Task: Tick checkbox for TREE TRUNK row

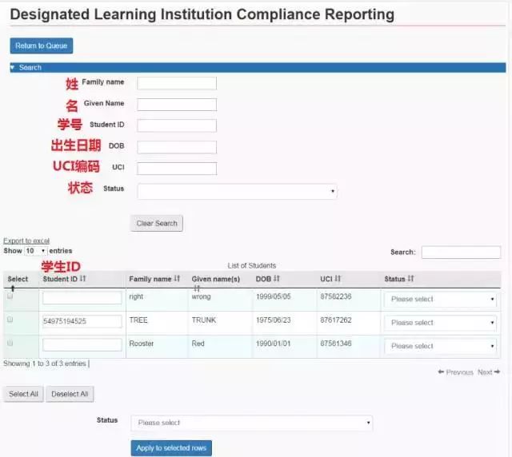Action: pos(10,320)
